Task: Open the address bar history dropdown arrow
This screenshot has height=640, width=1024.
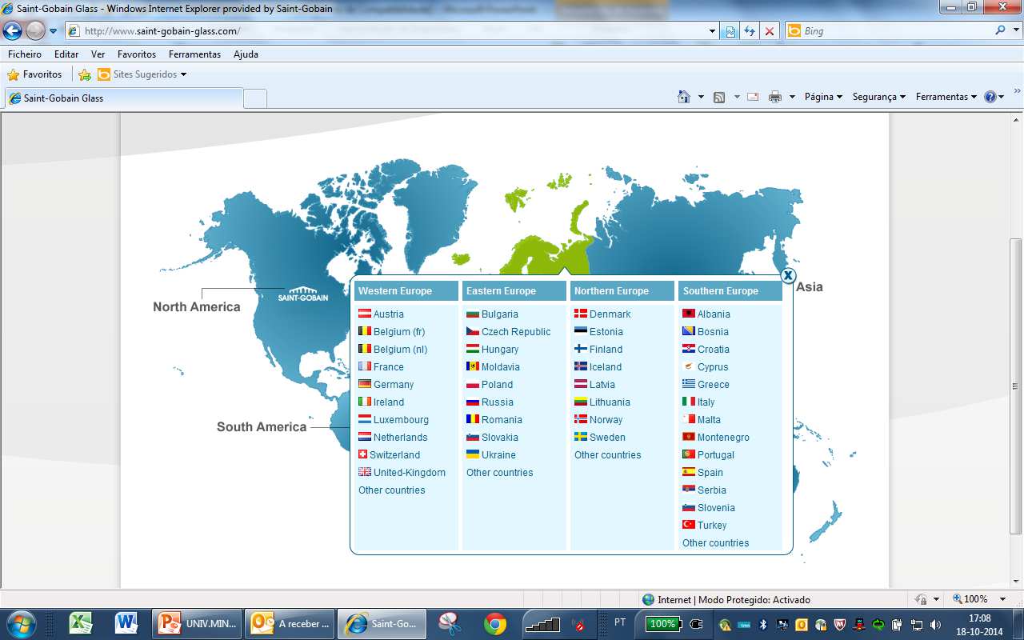Action: pos(713,31)
